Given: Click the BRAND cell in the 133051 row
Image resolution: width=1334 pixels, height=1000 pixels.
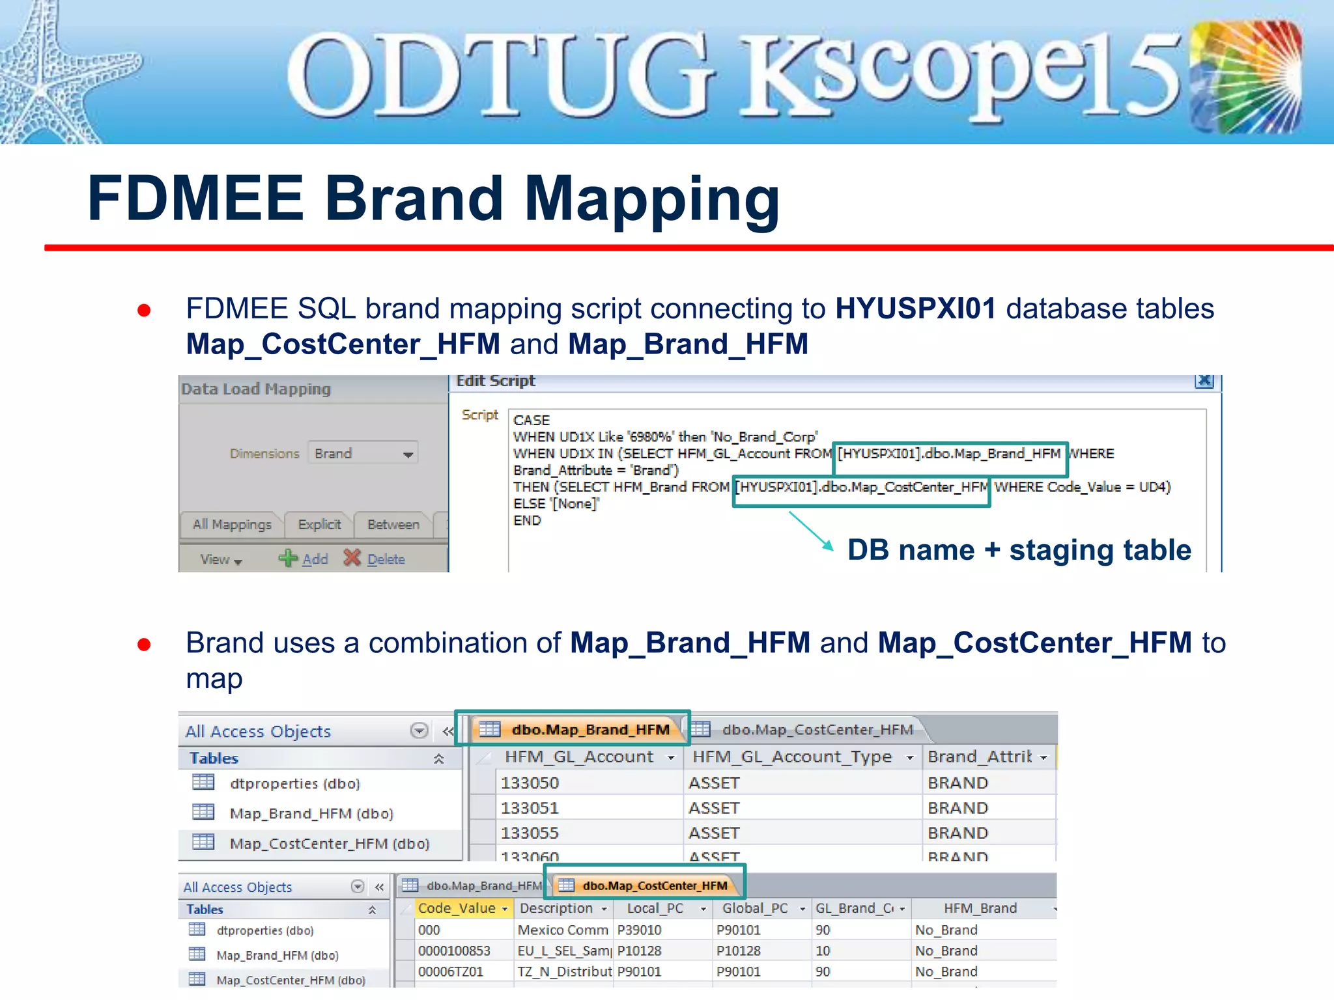Looking at the screenshot, I should tap(989, 808).
